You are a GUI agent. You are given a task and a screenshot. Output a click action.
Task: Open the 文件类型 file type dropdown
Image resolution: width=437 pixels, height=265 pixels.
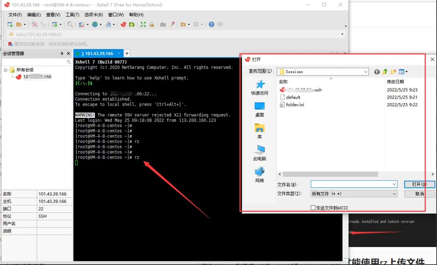point(394,194)
